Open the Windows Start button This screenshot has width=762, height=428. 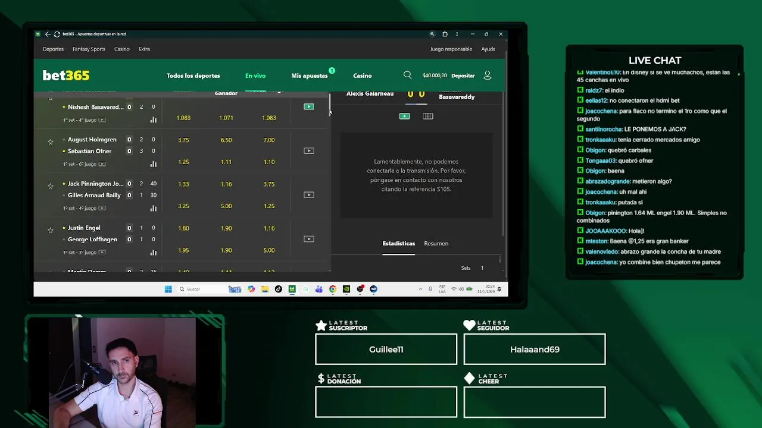[168, 289]
